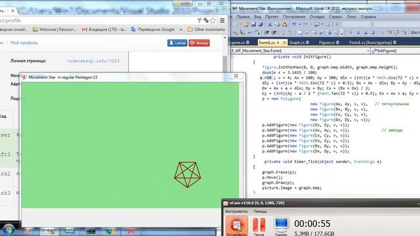Click Pause debugging icon in Visual C# toolbar
This screenshot has width=420, height=236.
click(358, 33)
